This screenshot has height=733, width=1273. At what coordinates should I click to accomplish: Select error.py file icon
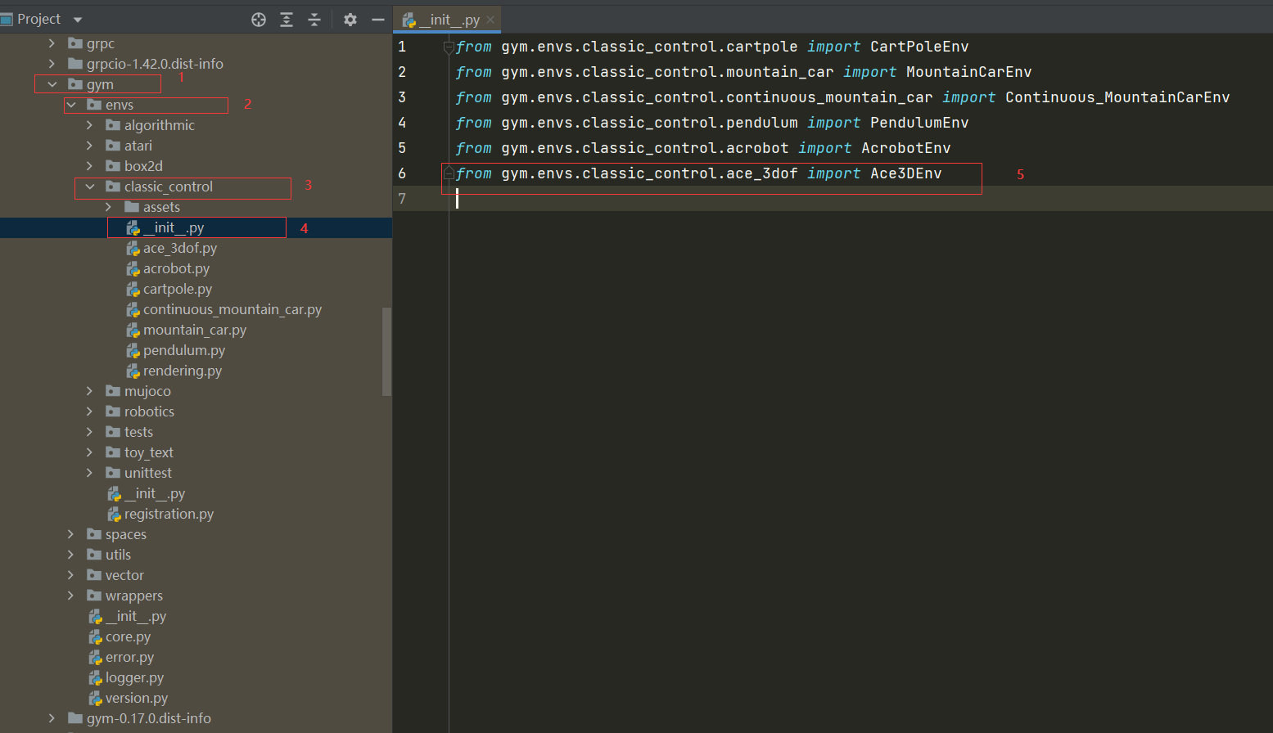click(x=95, y=657)
